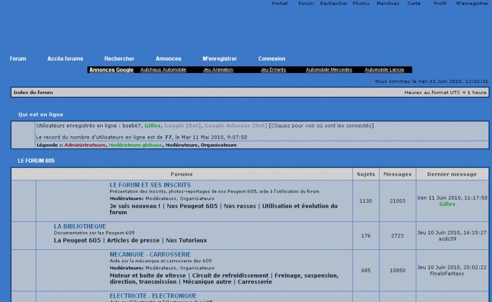
Task: Open the Annonces Google link
Action: (111, 70)
